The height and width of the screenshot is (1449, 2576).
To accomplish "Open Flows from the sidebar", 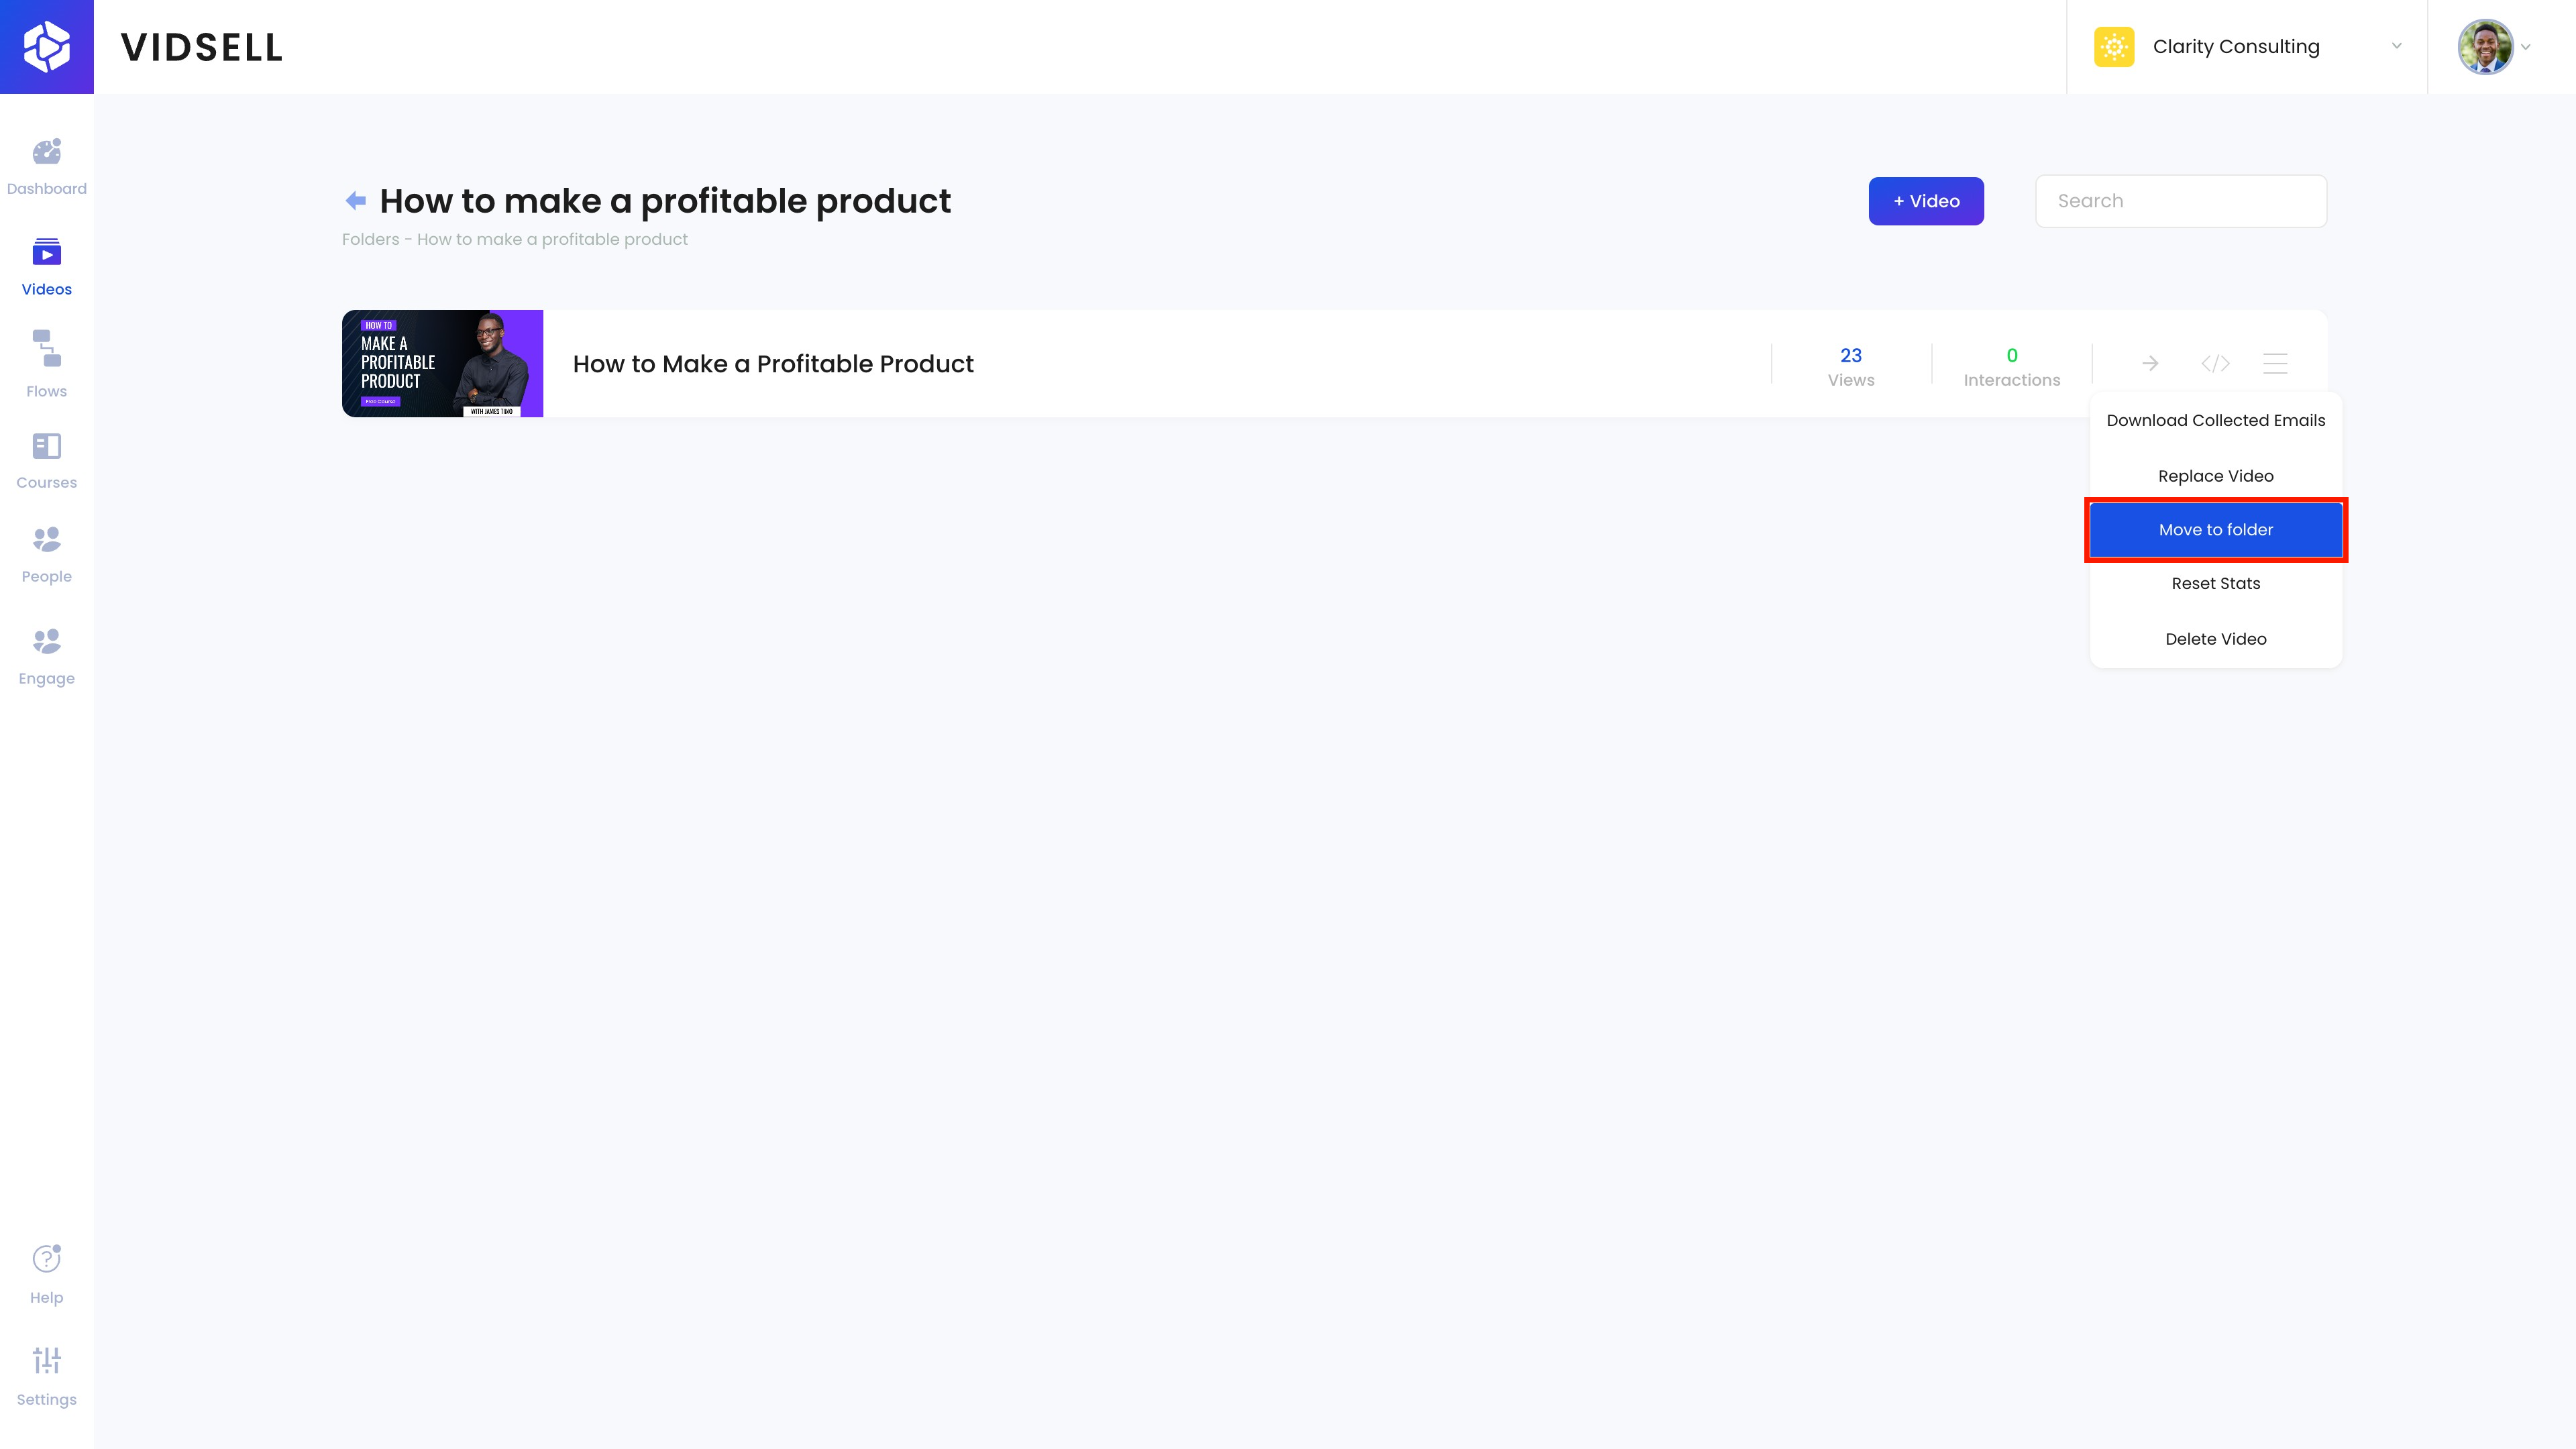I will [46, 364].
